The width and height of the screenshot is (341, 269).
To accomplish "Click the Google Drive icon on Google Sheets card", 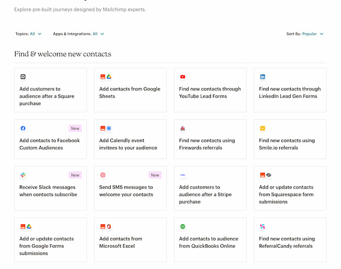I will (x=109, y=77).
